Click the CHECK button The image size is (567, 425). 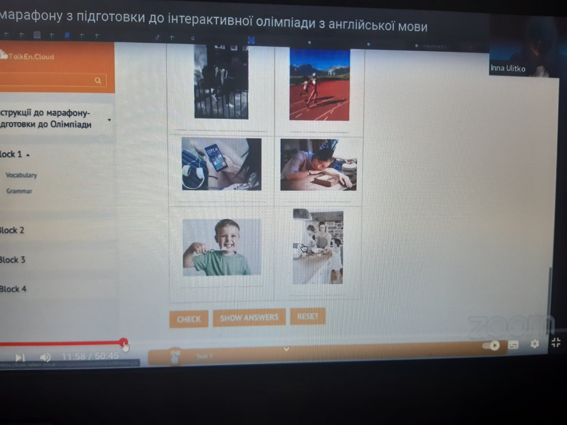pos(189,319)
